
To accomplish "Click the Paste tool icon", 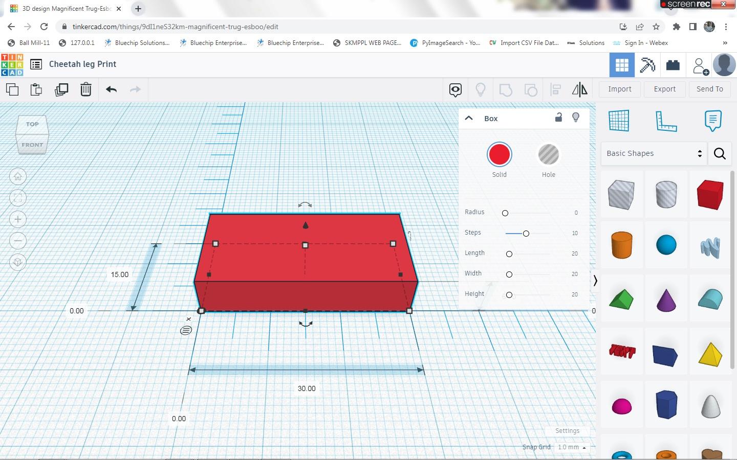I will (x=36, y=89).
